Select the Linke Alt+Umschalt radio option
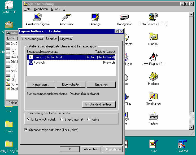 click(x=28, y=119)
